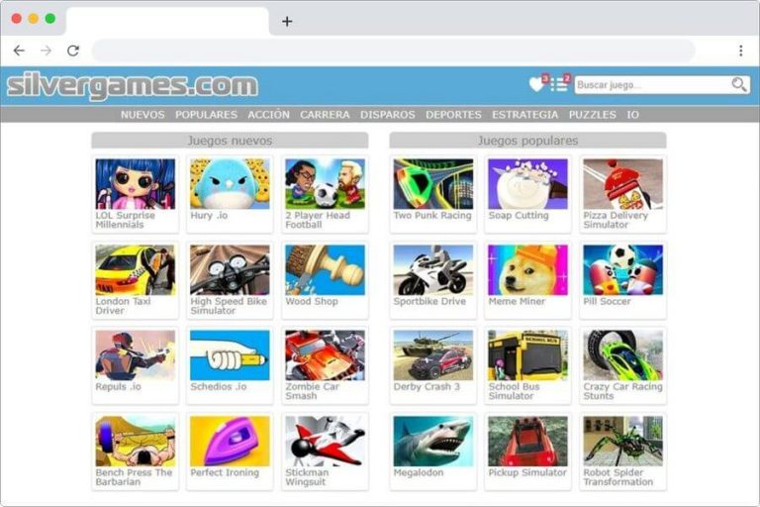The width and height of the screenshot is (760, 507).
Task: Open High Speed Bike Simulator thumbnail
Action: point(230,269)
